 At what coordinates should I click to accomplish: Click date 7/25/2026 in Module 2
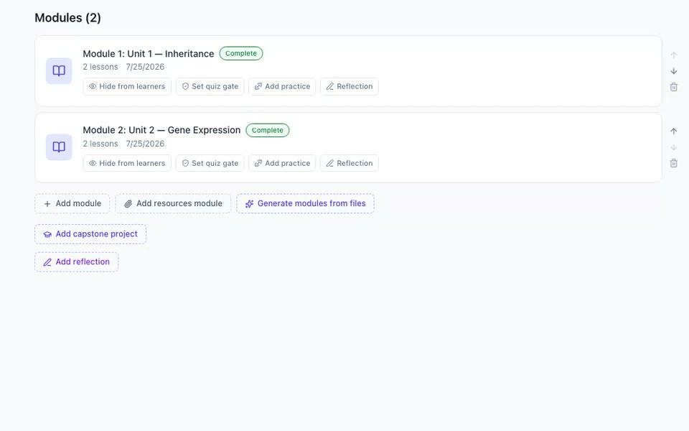click(145, 144)
